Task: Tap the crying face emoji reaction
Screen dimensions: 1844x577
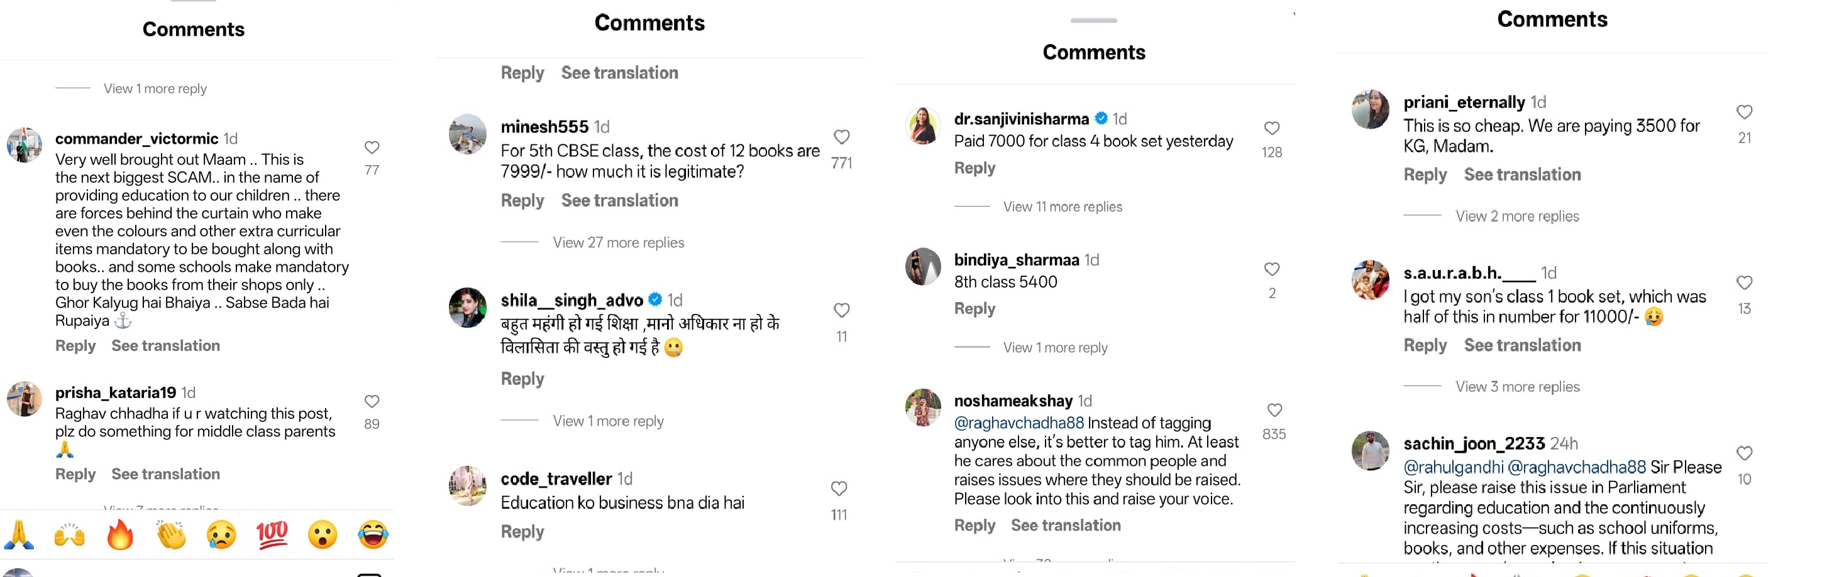Action: (222, 534)
